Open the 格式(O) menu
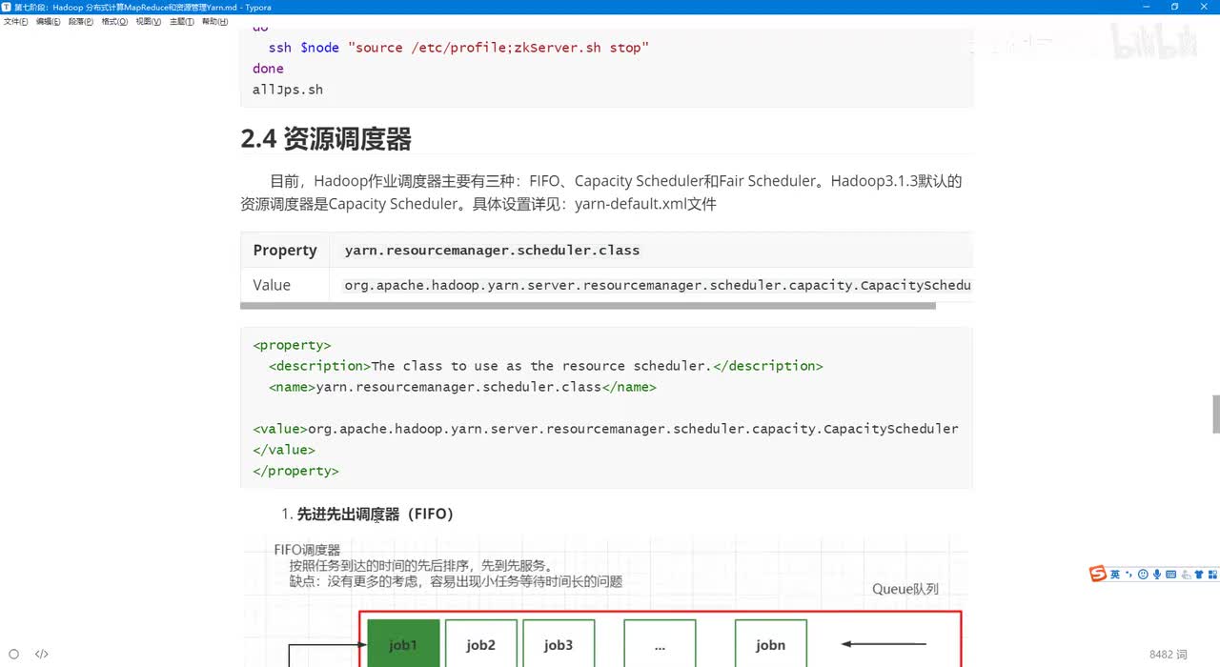The width and height of the screenshot is (1220, 667). point(114,21)
